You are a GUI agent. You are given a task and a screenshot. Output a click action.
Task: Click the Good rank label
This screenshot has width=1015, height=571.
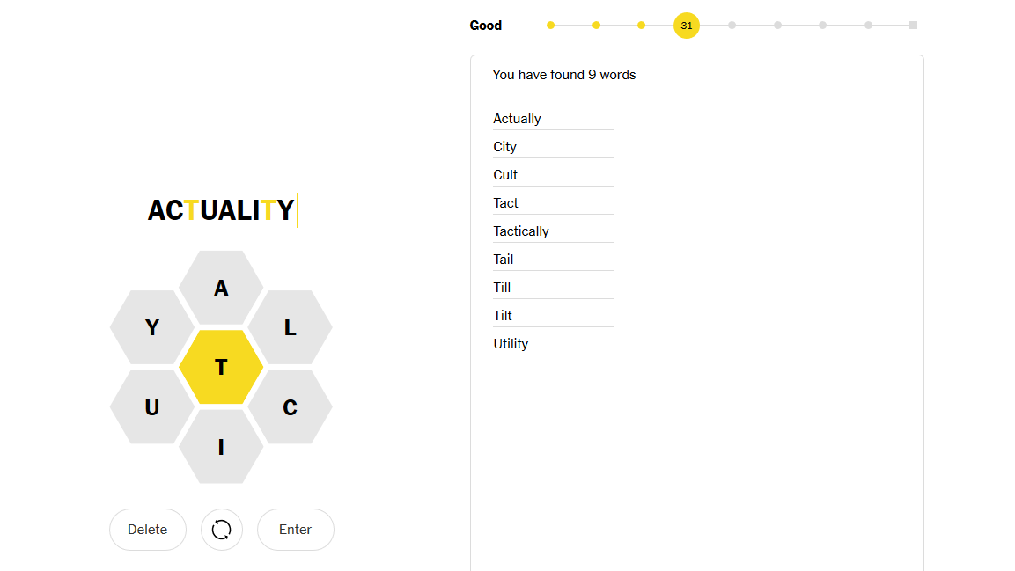point(485,26)
